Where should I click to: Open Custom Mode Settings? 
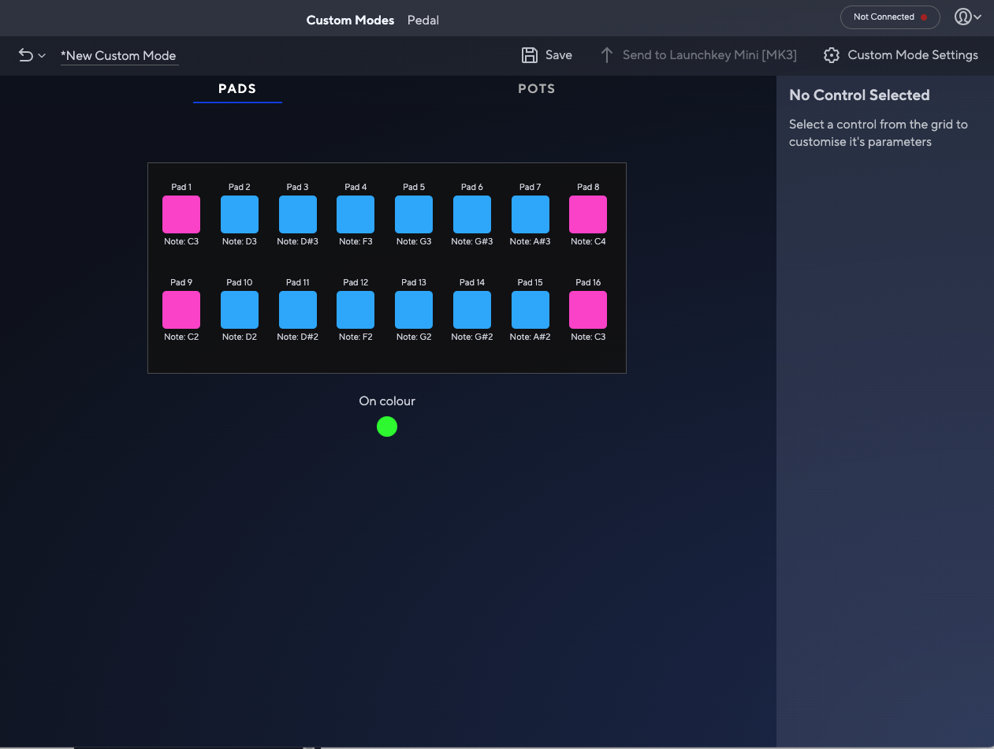click(x=901, y=55)
